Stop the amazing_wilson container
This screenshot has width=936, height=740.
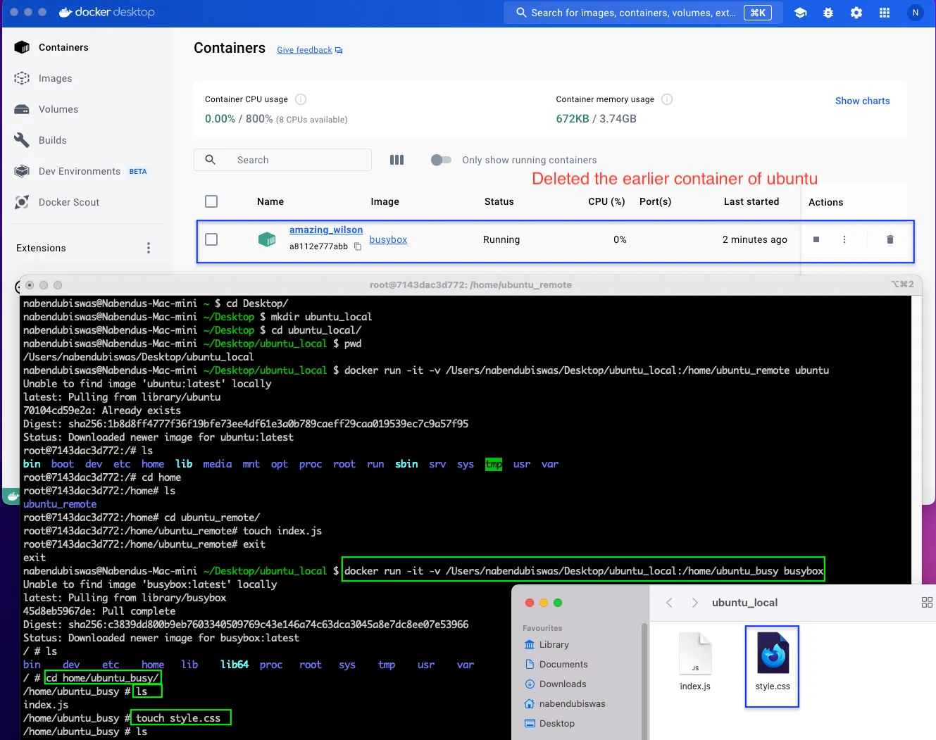click(x=816, y=239)
